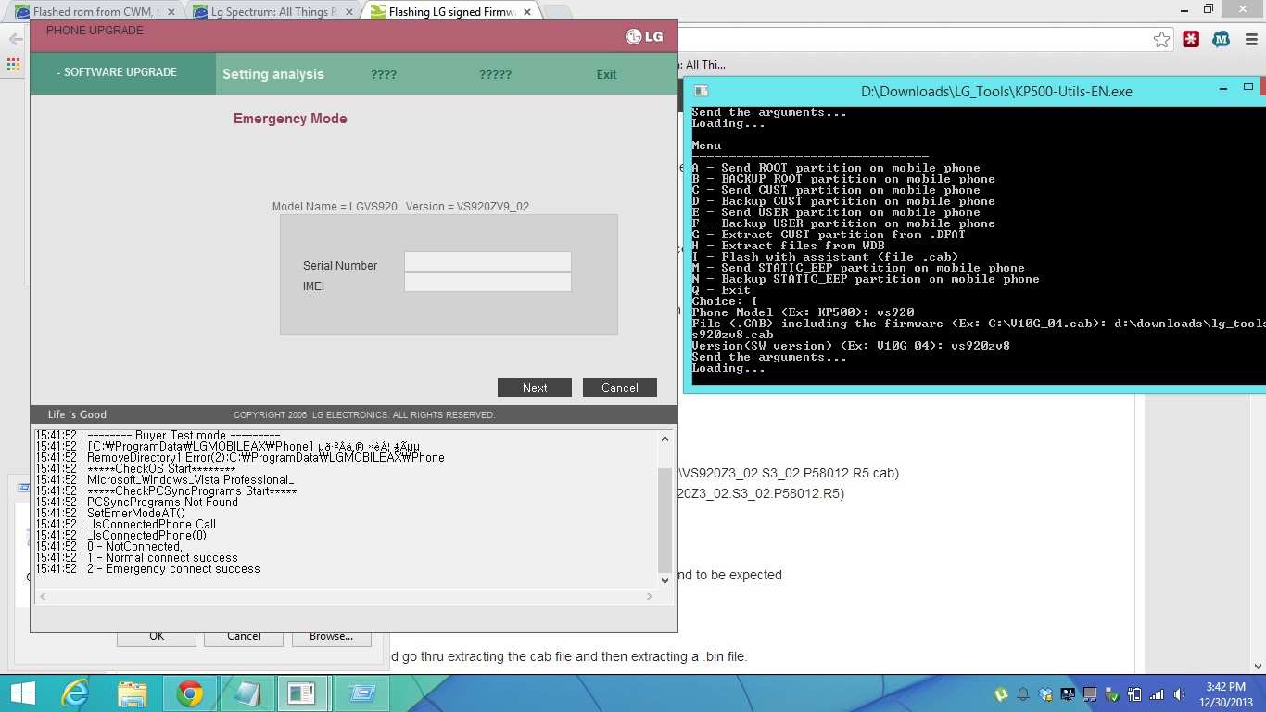The image size is (1266, 712).
Task: Open the LastPass extension icon
Action: click(x=1191, y=39)
